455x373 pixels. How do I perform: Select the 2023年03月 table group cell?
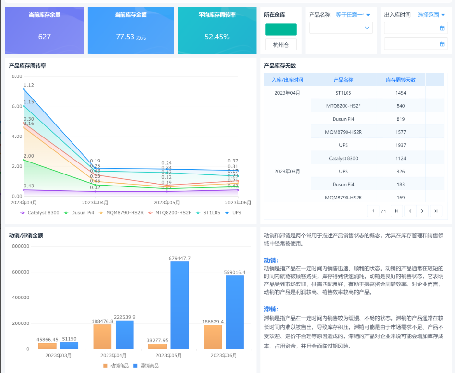click(x=287, y=183)
